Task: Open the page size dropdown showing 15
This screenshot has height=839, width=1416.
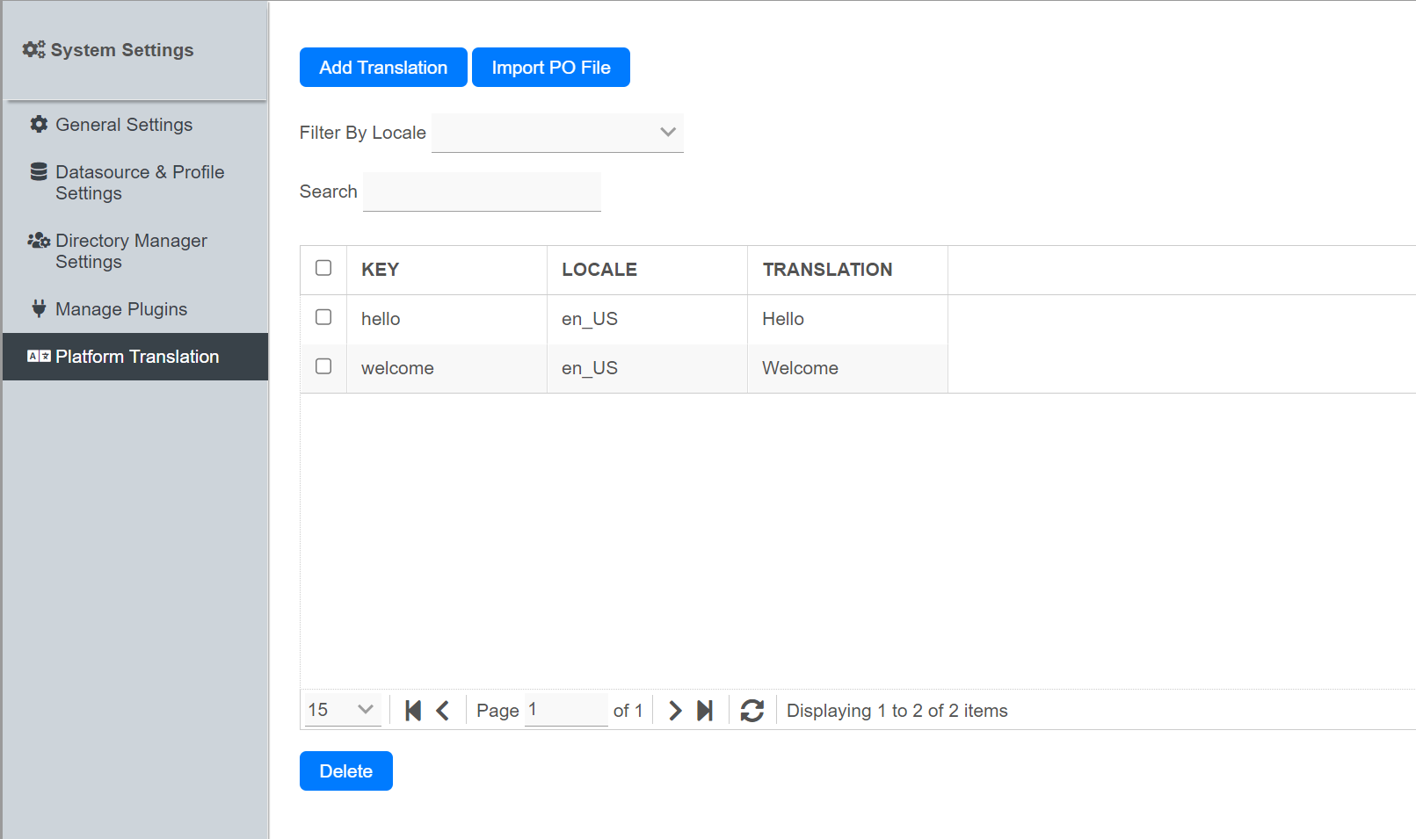Action: 343,710
